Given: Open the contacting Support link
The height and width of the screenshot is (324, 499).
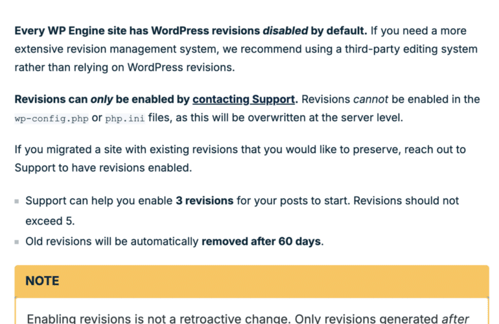Looking at the screenshot, I should [244, 99].
